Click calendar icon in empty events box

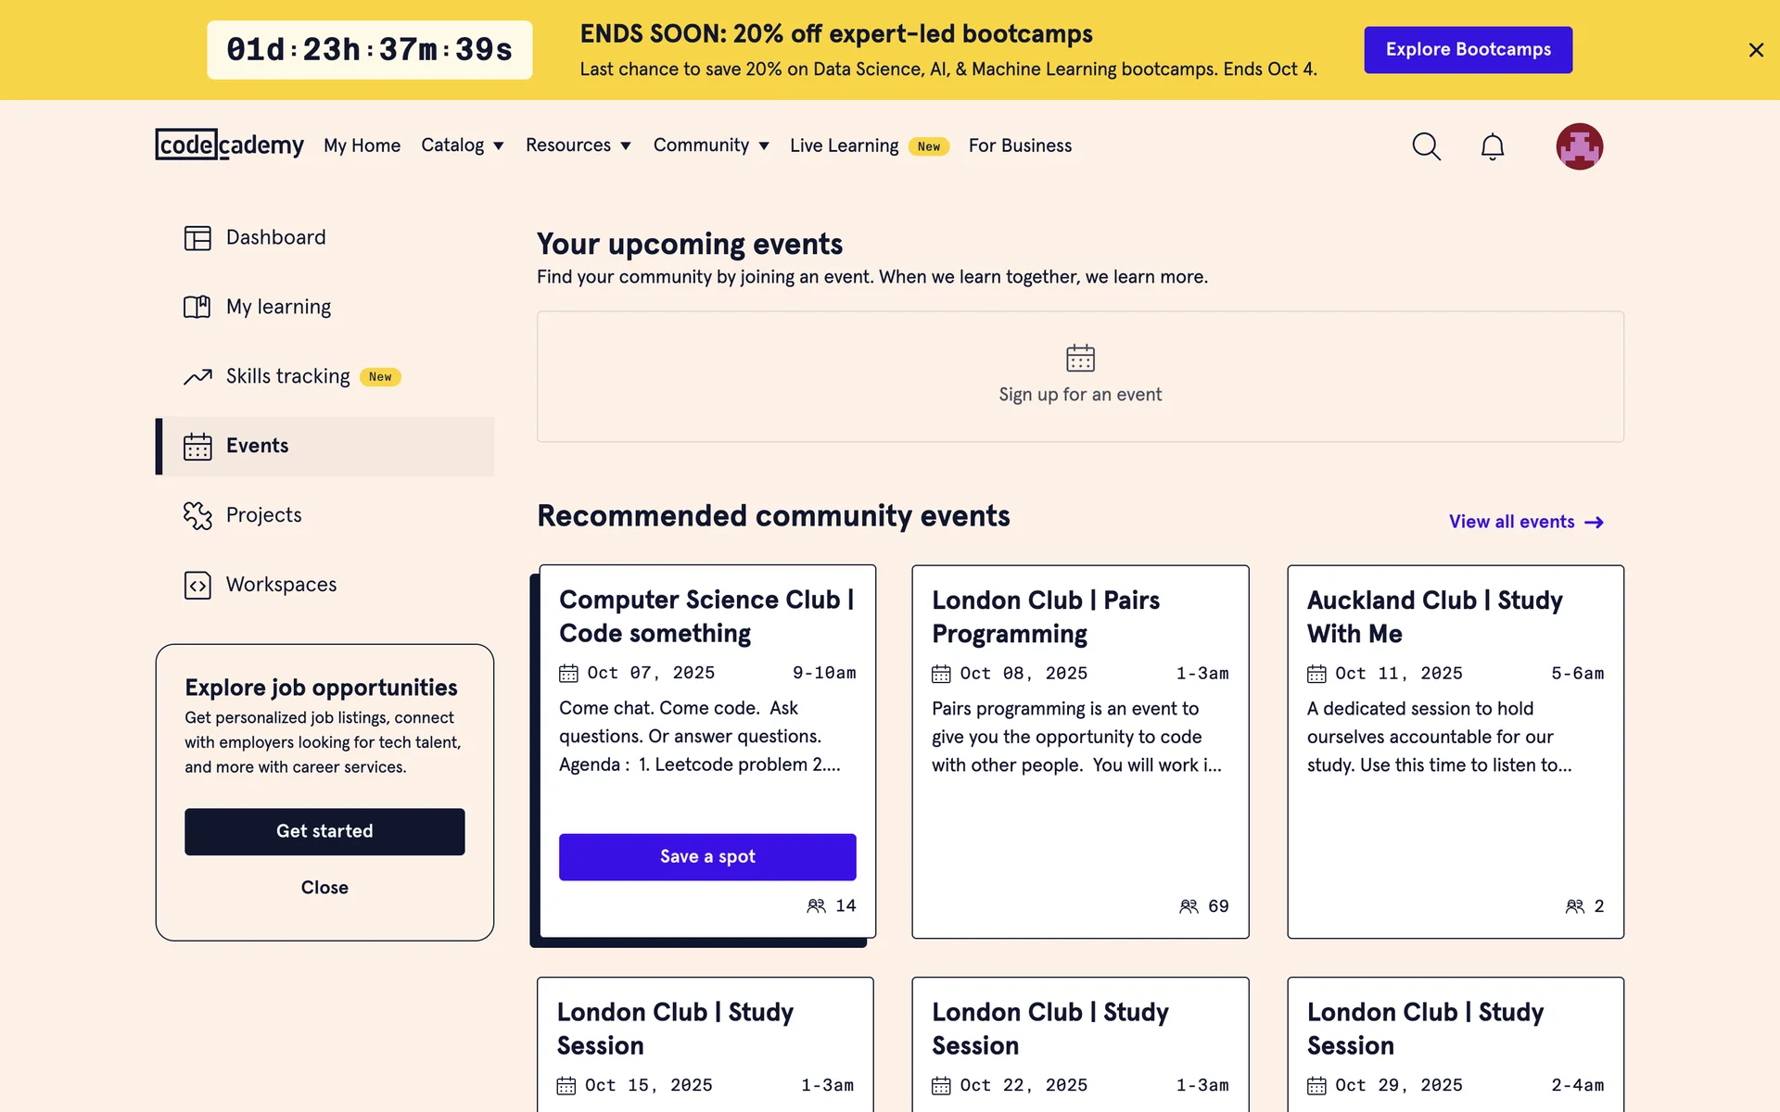click(1080, 358)
